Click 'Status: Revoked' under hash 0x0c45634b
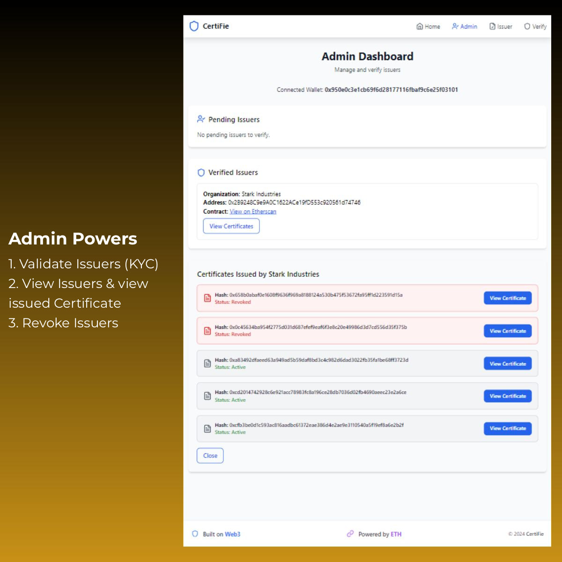The height and width of the screenshot is (562, 562). click(x=233, y=334)
